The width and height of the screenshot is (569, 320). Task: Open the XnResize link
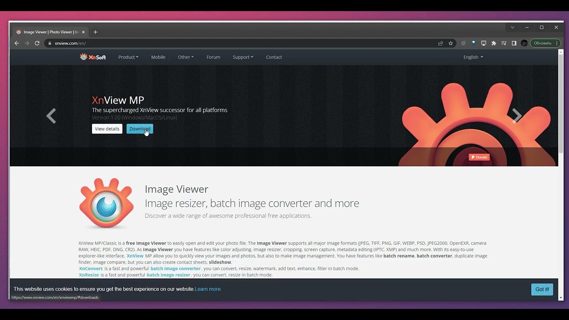click(x=89, y=275)
